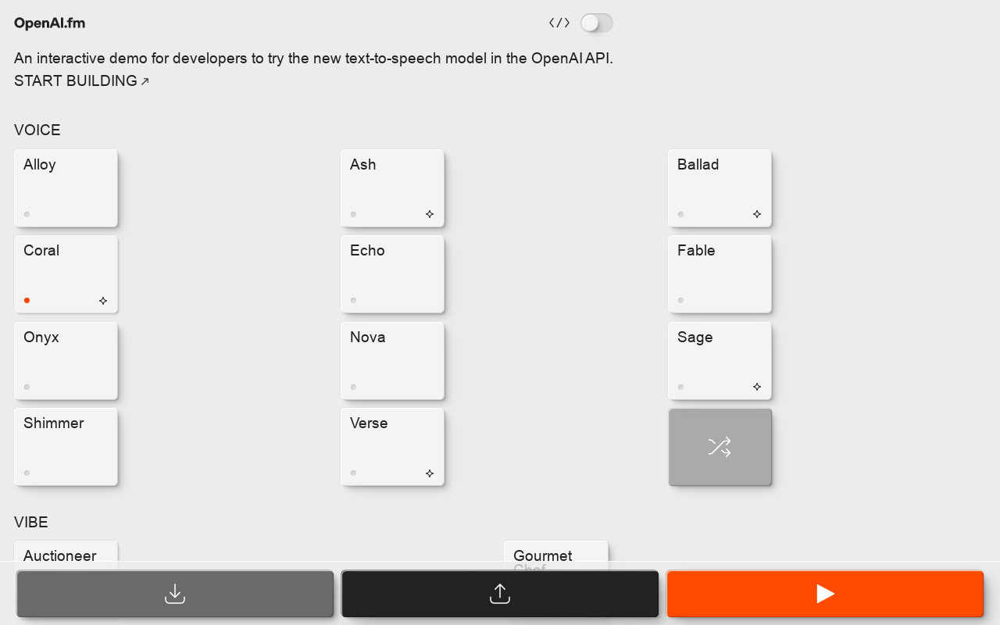Select the Alloy voice

coord(66,188)
